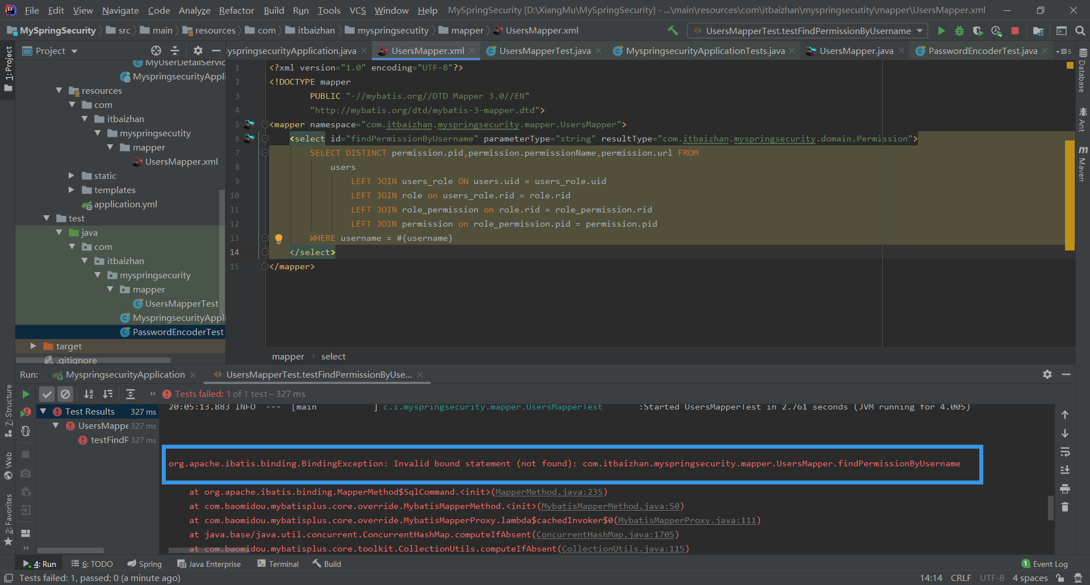Toggle the Maven side tool window
The width and height of the screenshot is (1090, 585).
[1083, 164]
